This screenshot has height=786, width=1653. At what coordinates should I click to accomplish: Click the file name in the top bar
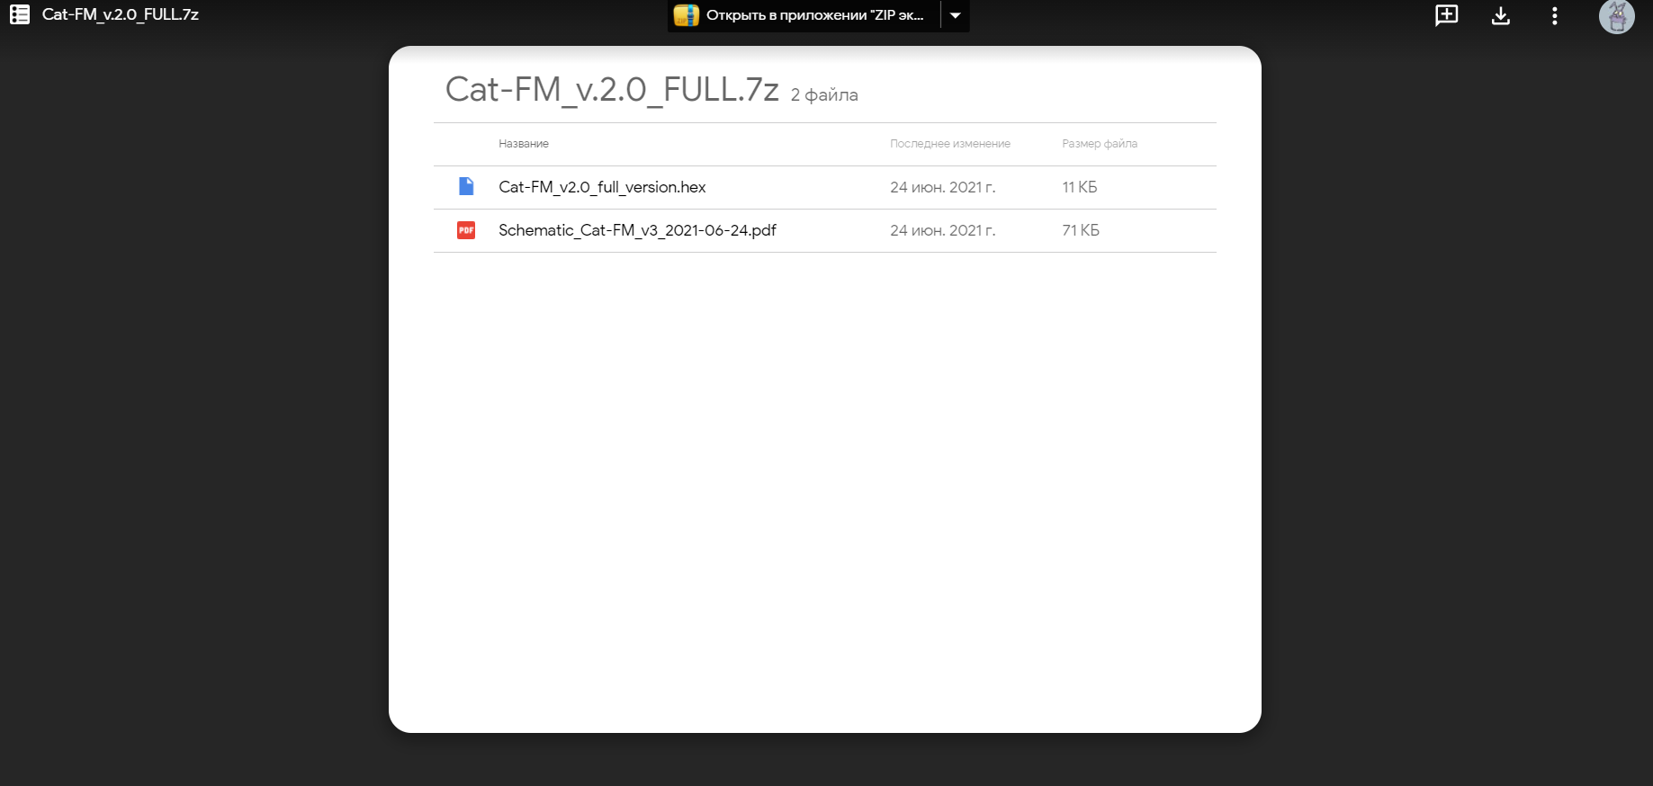click(x=121, y=14)
